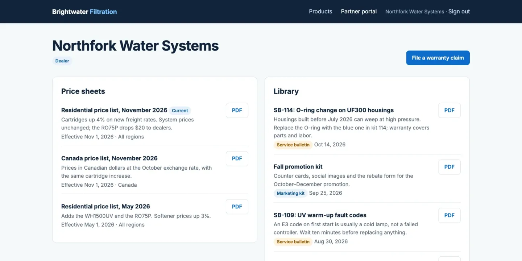This screenshot has width=522, height=261.
Task: Select the Canada price list, November 2026 title
Action: pos(109,158)
